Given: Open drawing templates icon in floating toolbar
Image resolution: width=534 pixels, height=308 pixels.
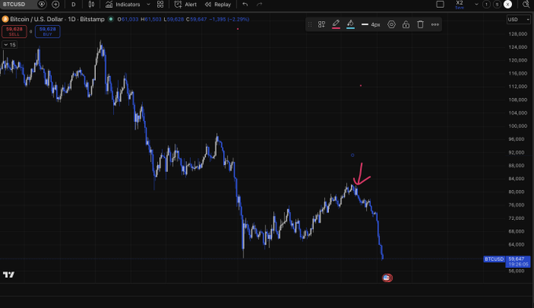Looking at the screenshot, I should [321, 24].
